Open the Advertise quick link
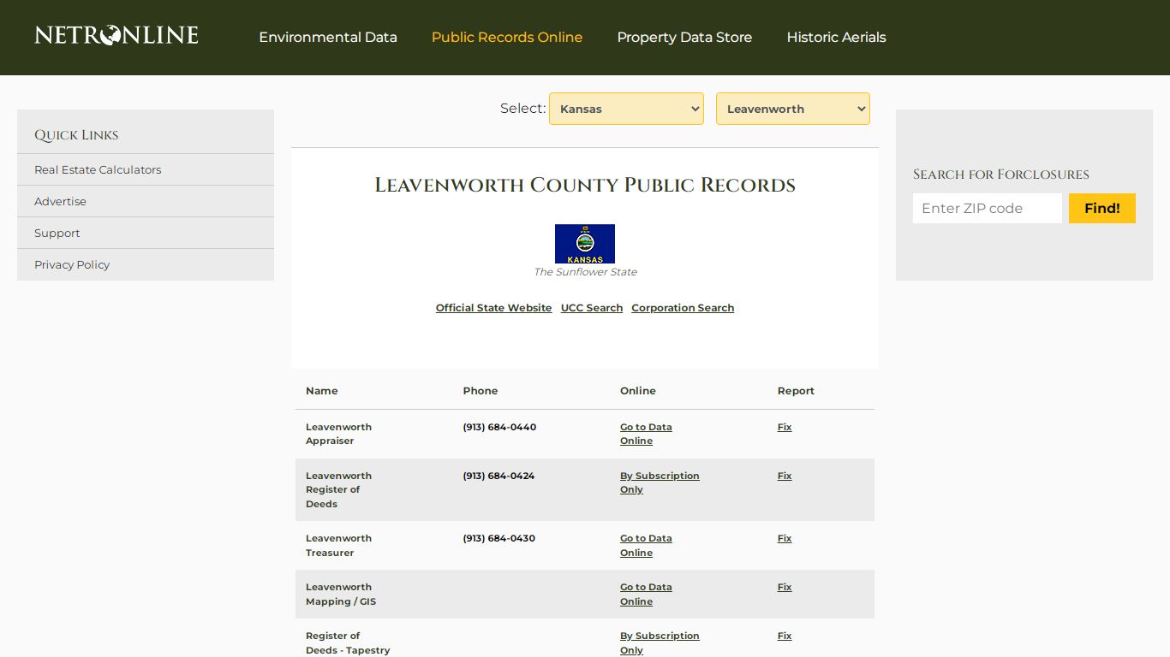1170x657 pixels. click(60, 201)
